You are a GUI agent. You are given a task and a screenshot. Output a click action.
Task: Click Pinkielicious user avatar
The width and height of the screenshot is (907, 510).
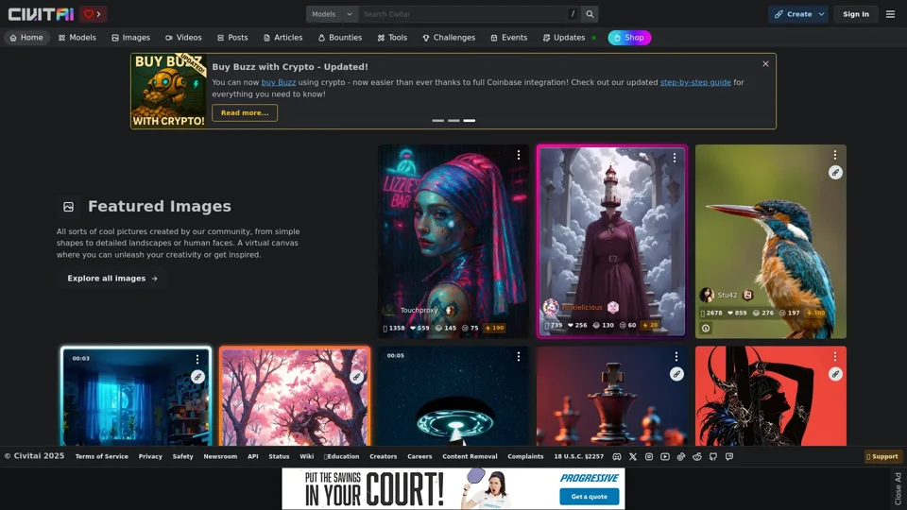click(x=551, y=308)
